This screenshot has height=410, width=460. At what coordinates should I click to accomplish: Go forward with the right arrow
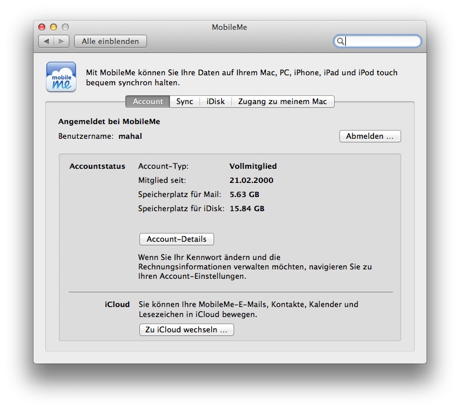(x=62, y=41)
